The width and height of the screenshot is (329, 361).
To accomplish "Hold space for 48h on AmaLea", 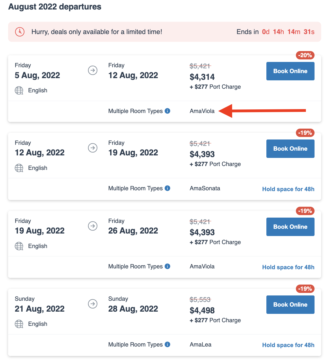I will click(288, 345).
